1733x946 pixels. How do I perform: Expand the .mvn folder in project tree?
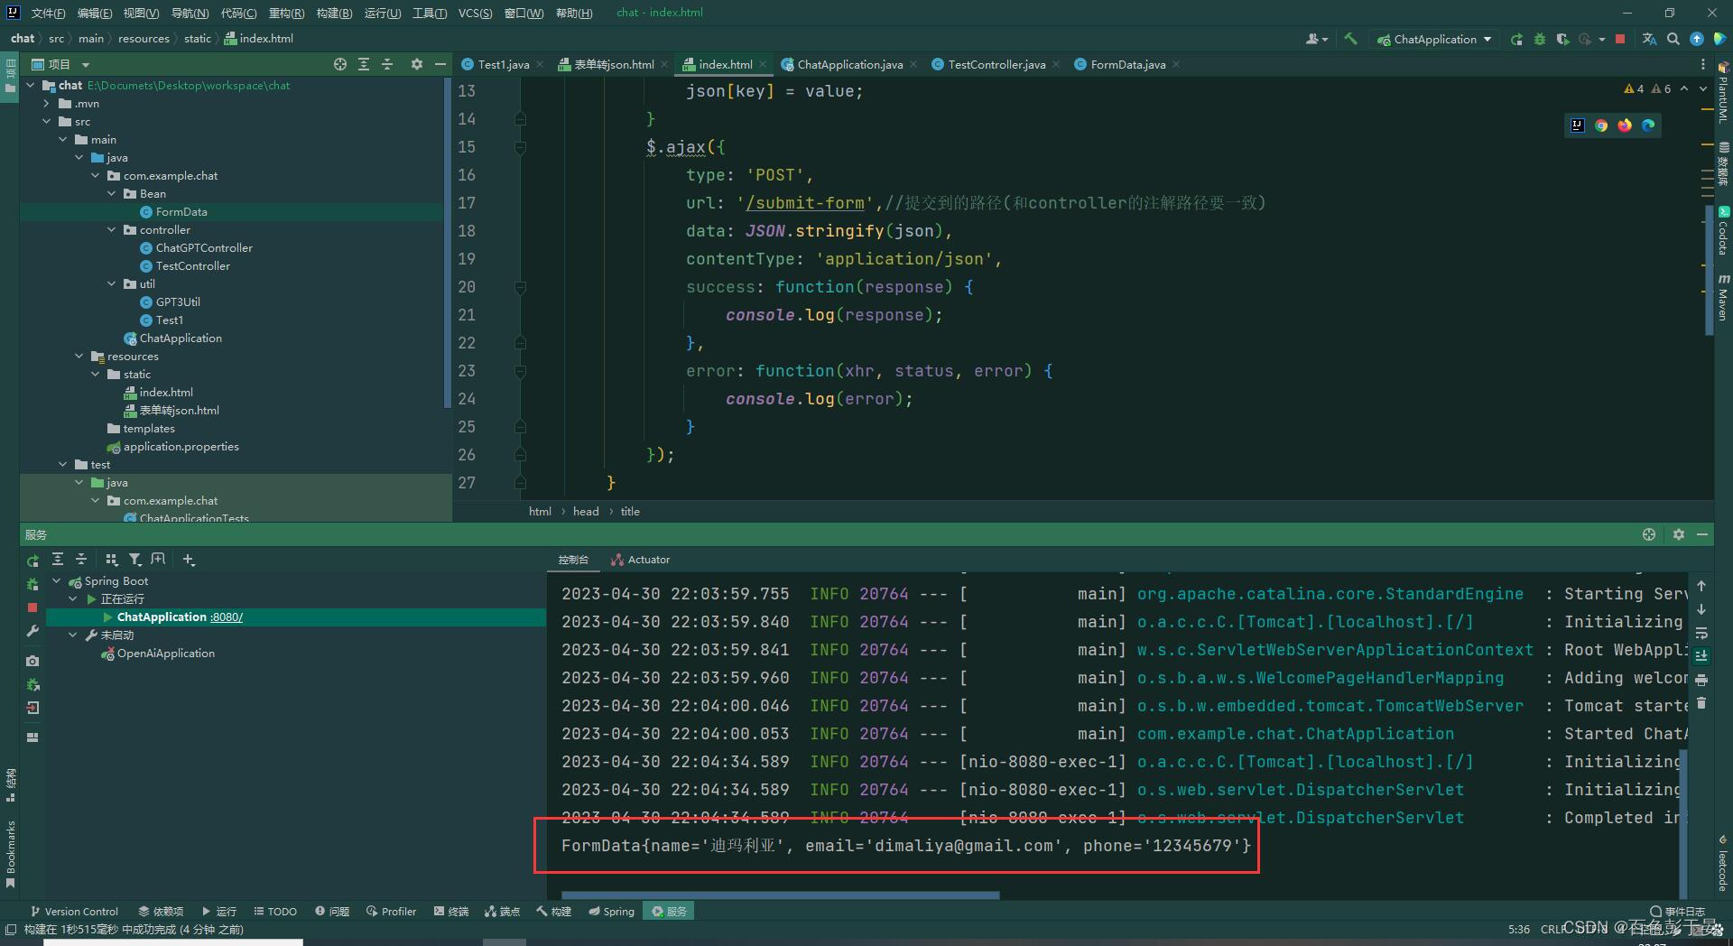pyautogui.click(x=47, y=104)
